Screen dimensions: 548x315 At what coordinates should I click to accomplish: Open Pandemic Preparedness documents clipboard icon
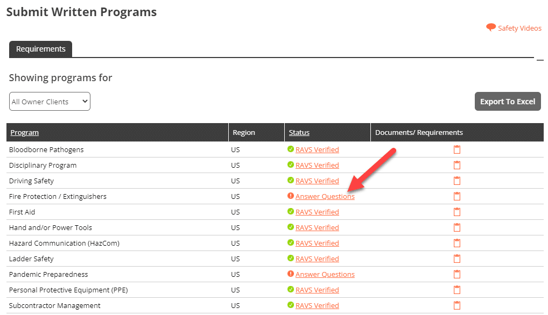[457, 274]
